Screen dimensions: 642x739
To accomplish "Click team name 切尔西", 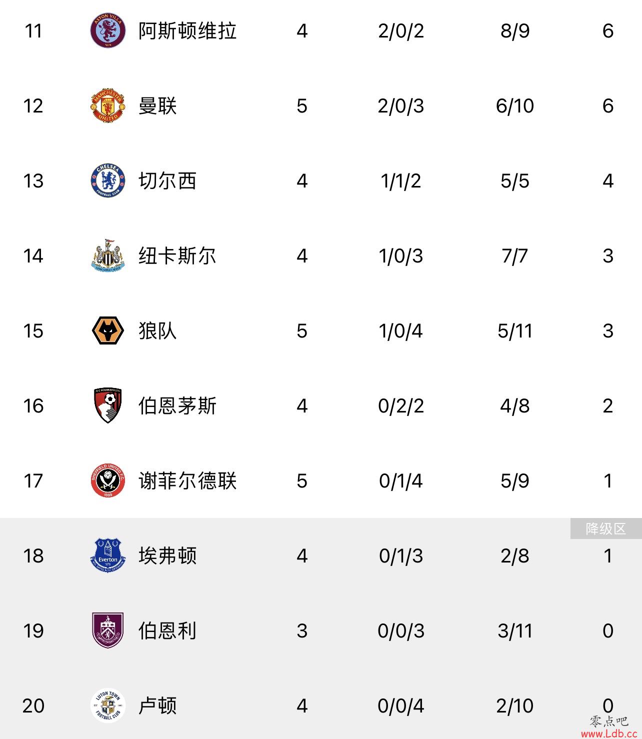I will [x=167, y=181].
